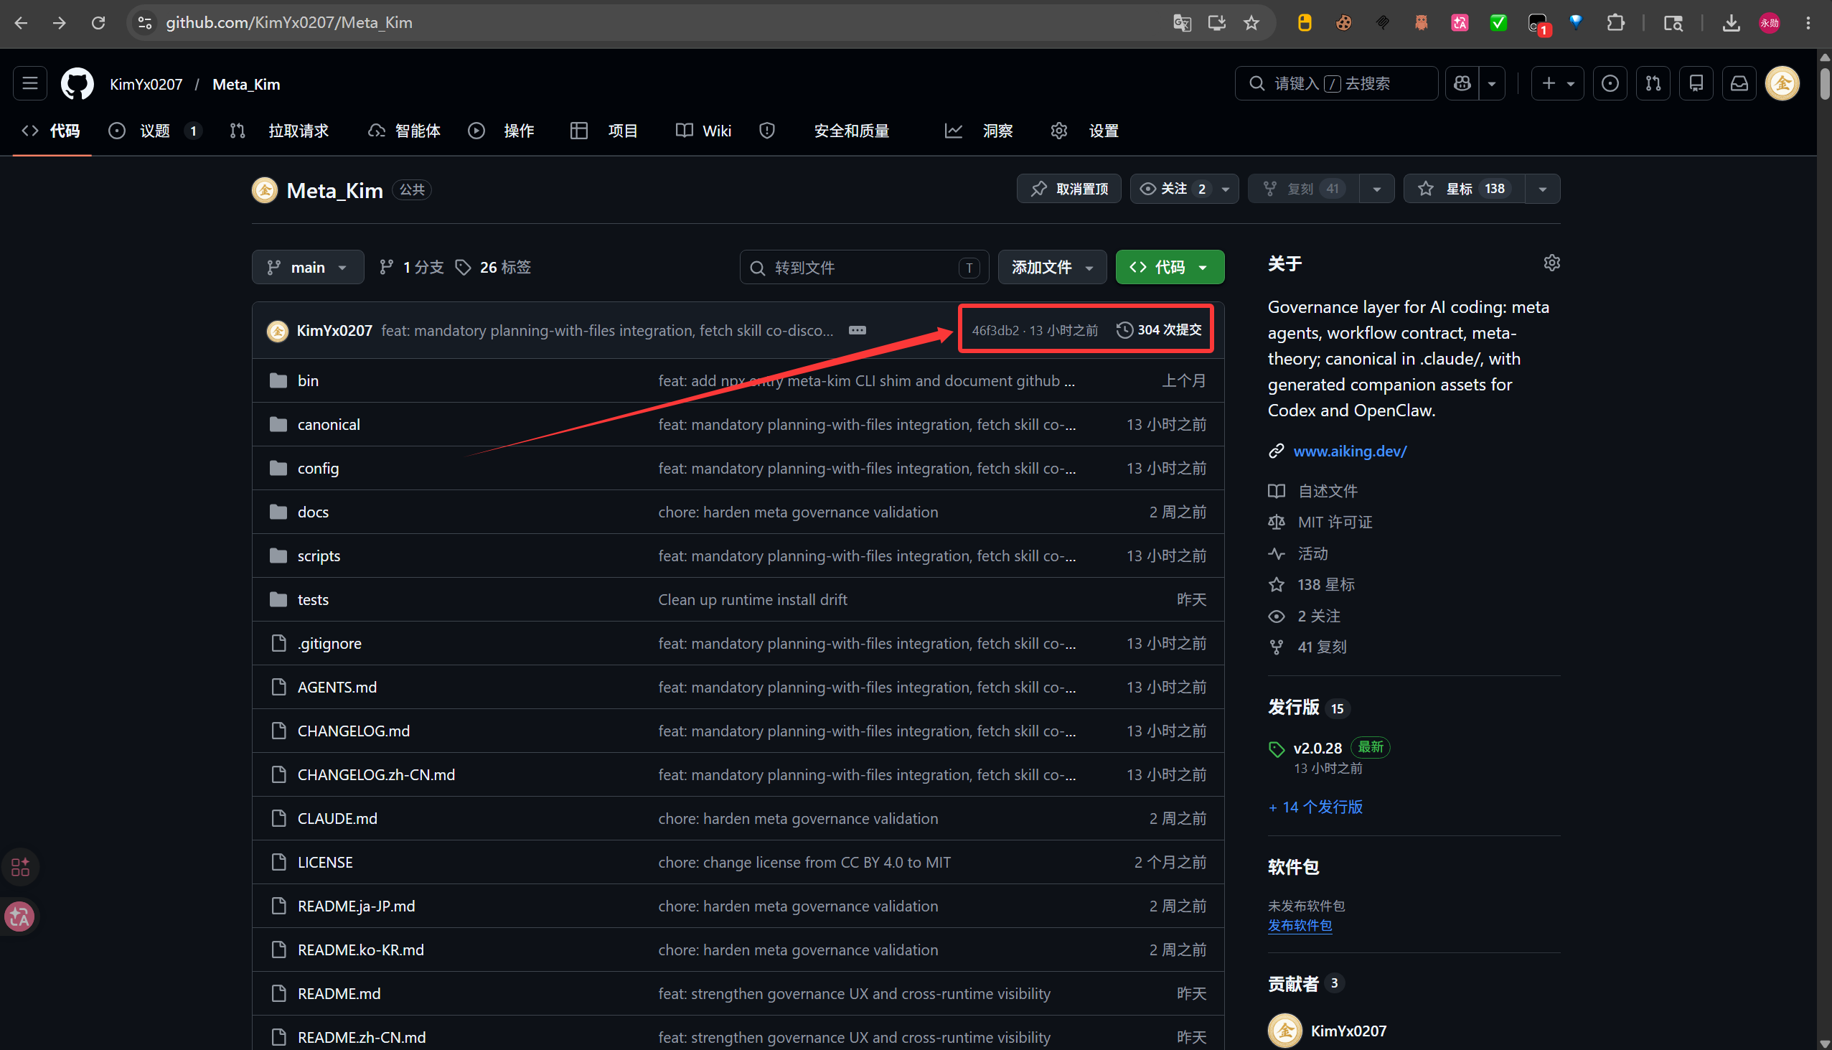The height and width of the screenshot is (1050, 1832).
Task: Open the canonical folder
Action: click(x=329, y=425)
